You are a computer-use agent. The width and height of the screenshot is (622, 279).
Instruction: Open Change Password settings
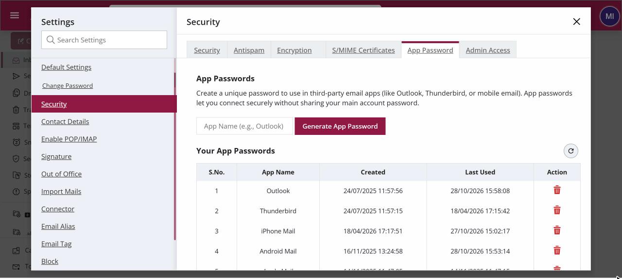coord(68,85)
